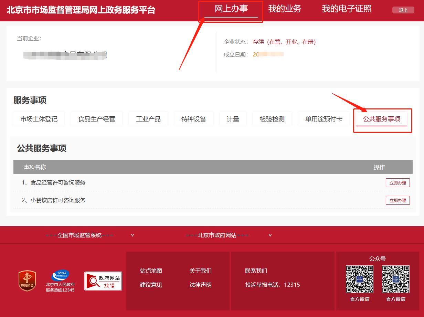Select the 公共服务事项 category tab

pyautogui.click(x=382, y=119)
